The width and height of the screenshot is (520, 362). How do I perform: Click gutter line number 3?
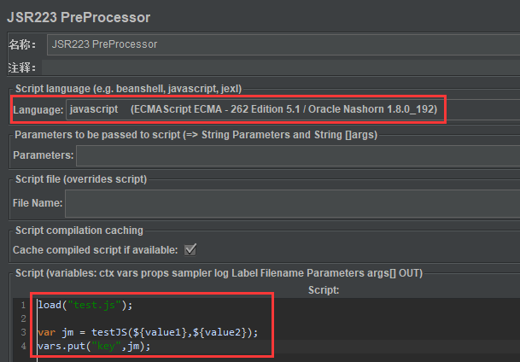[x=23, y=332]
